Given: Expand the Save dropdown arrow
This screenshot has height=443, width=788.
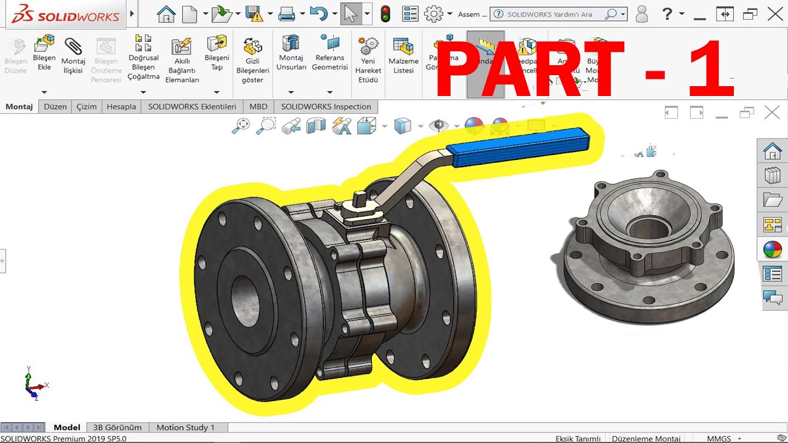Looking at the screenshot, I should 270,14.
